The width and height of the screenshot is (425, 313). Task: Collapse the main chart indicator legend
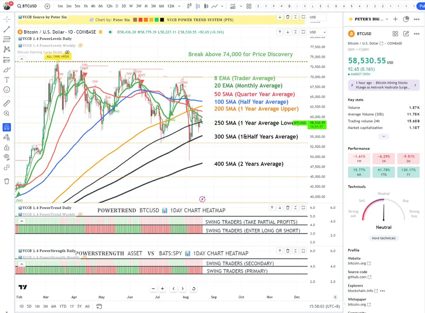tap(21, 59)
